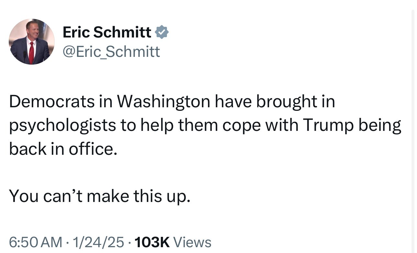
Task: Open the @Eric_Schmitt handle link
Action: (111, 52)
